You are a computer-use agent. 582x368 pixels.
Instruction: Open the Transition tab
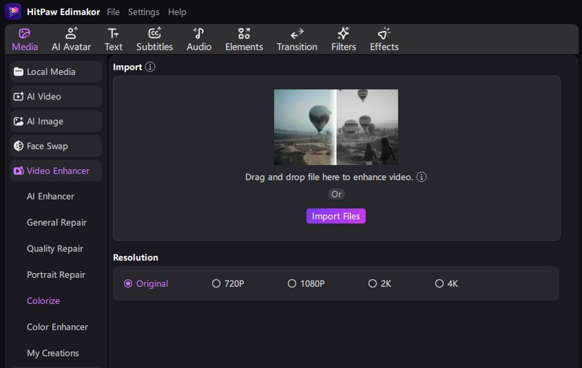tap(297, 39)
